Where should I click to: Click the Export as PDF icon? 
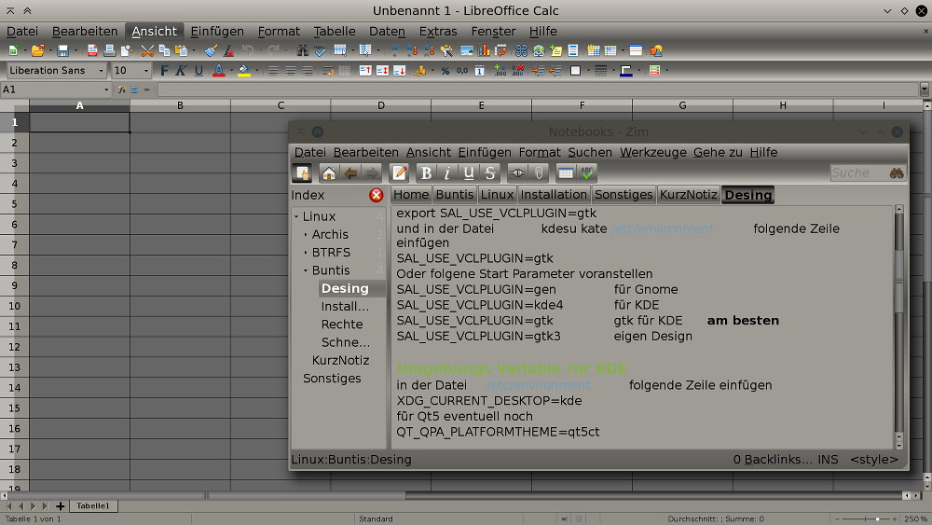[x=92, y=50]
